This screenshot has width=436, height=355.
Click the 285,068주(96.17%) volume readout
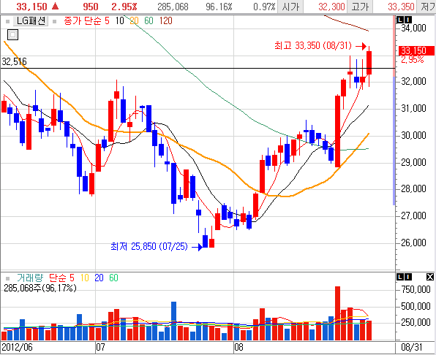(40, 288)
